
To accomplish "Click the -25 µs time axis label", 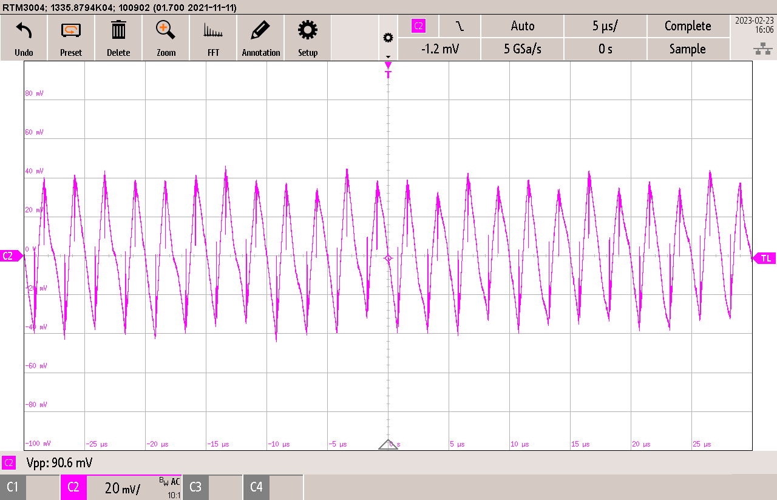I will point(97,444).
